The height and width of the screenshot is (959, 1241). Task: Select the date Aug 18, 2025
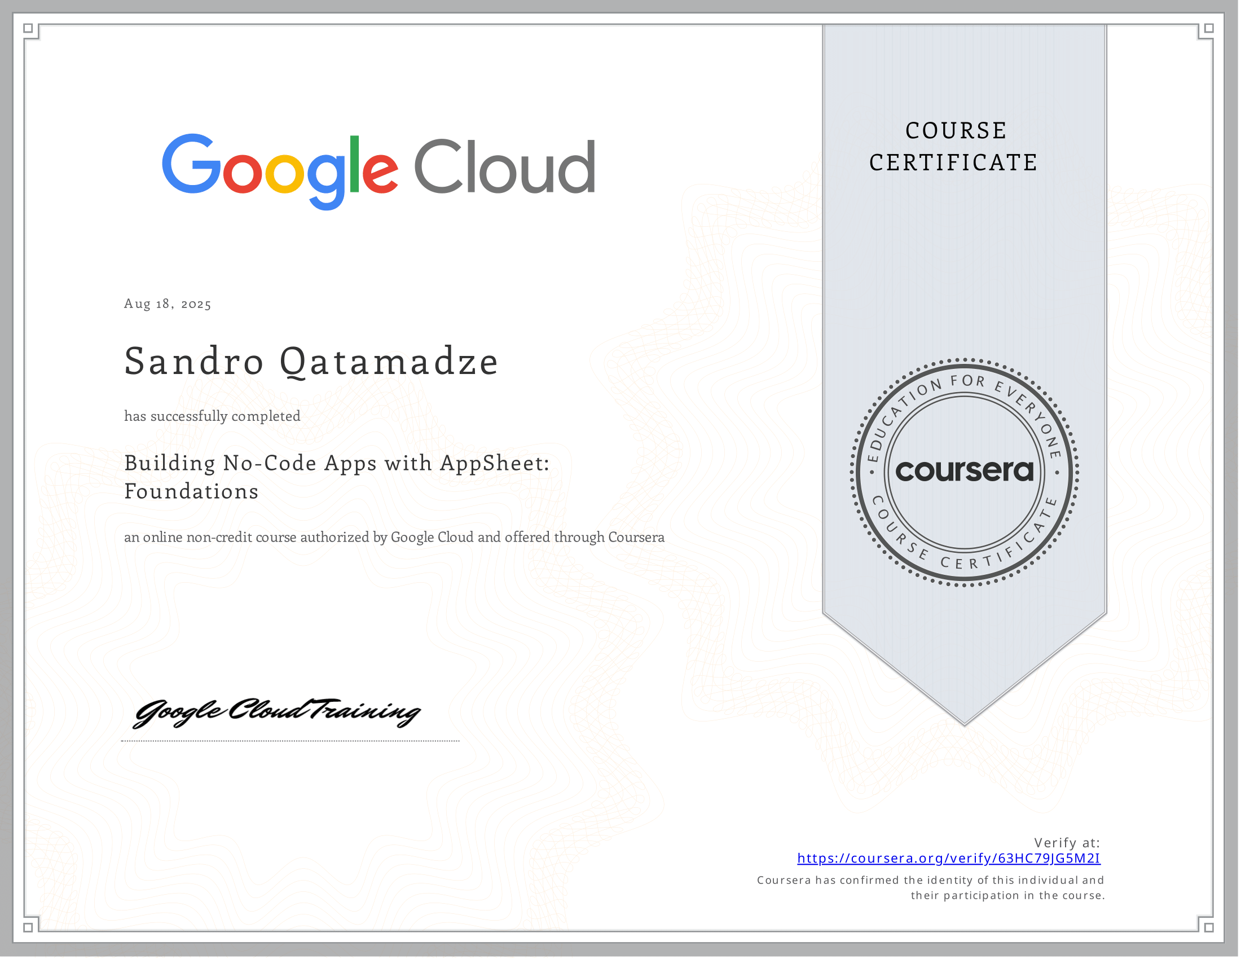click(x=167, y=305)
